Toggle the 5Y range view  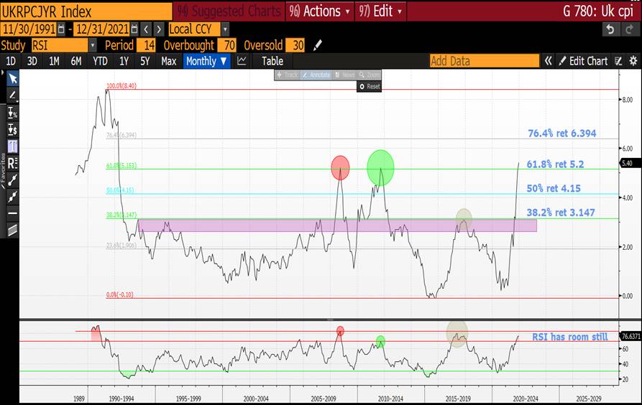[145, 61]
